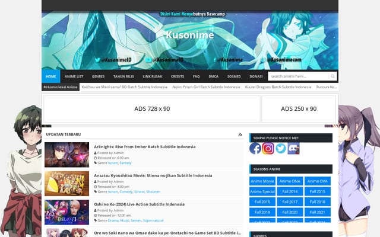380x237 pixels.
Task: Select the Comedy genre tag
Action: point(126,192)
